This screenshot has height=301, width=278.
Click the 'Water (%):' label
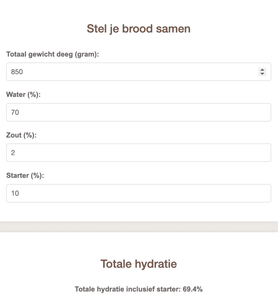(23, 95)
